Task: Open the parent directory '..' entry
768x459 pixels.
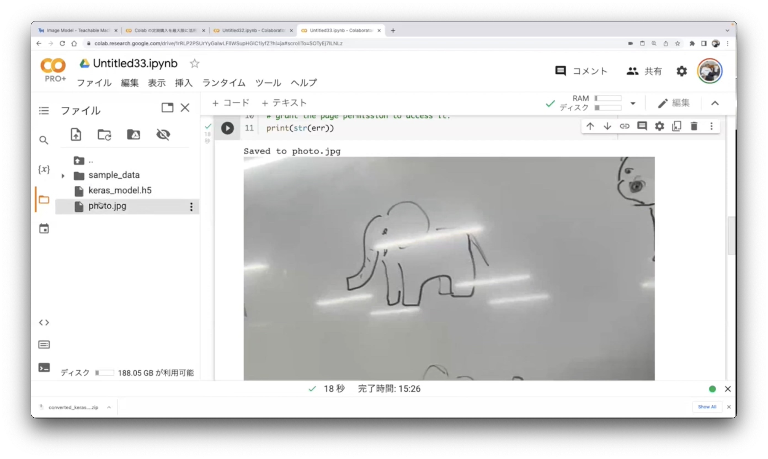Action: tap(84, 161)
